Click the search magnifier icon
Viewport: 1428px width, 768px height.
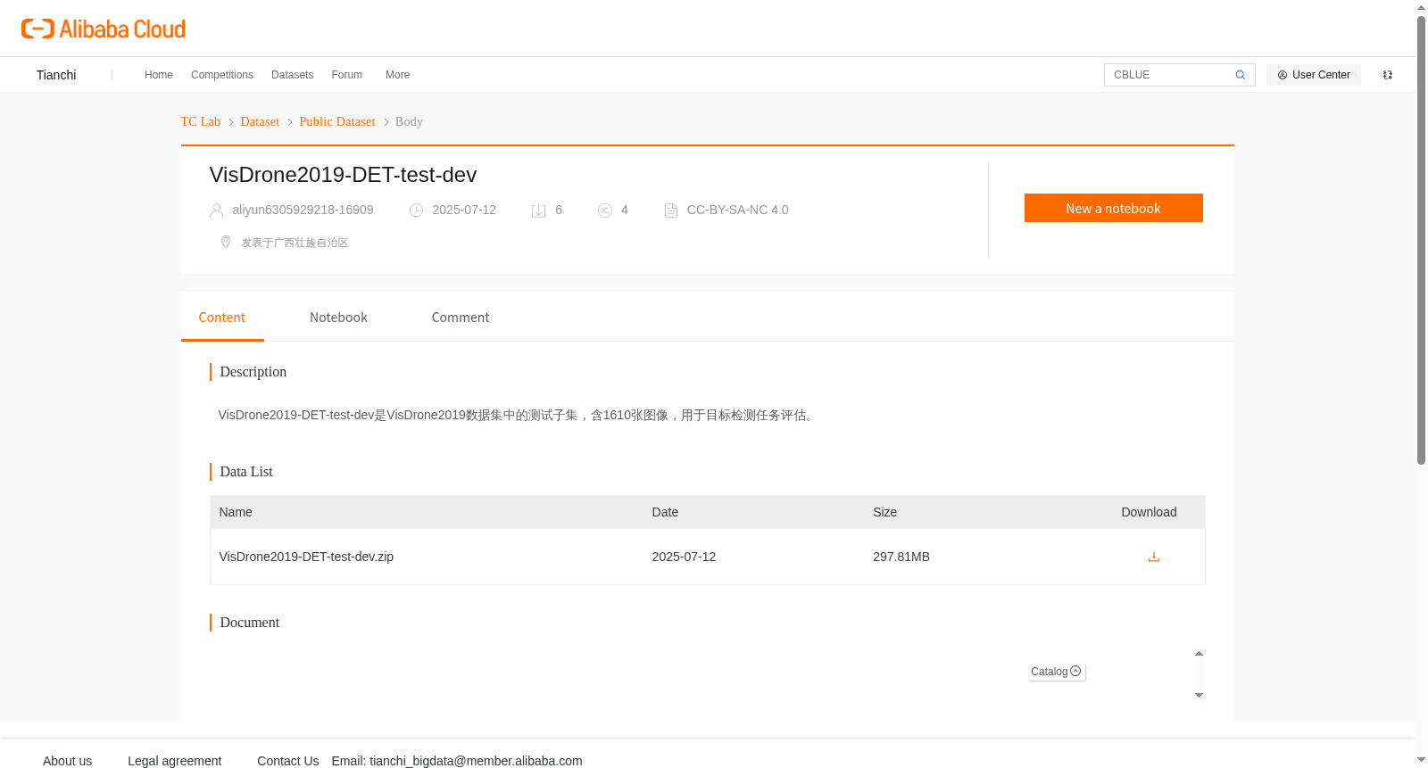pos(1240,75)
